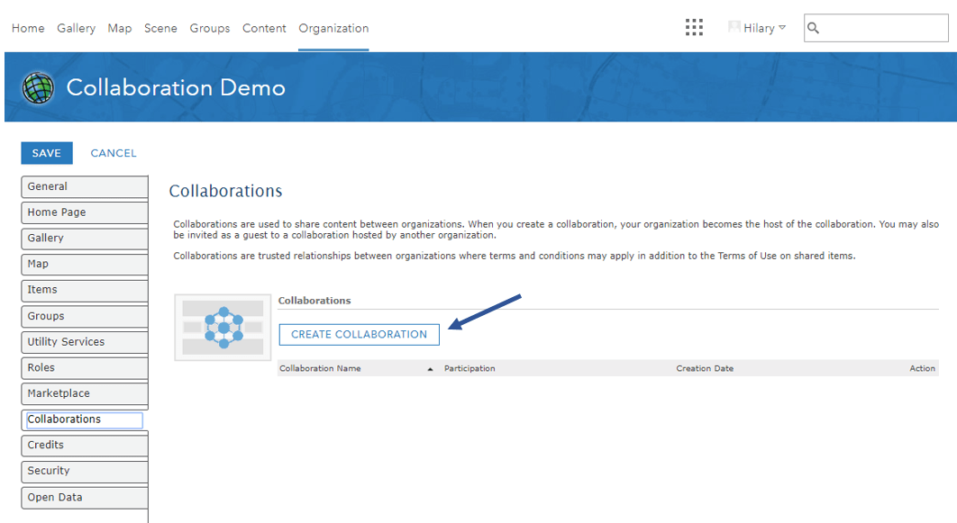Navigate to the Scene tab
957x523 pixels.
(160, 28)
